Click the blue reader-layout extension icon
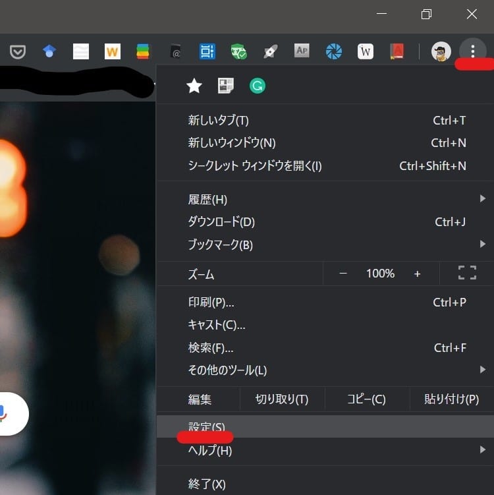The width and height of the screenshot is (494, 495). [x=207, y=51]
